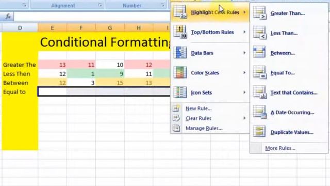Select cell with value 10 in Greater The row
This screenshot has height=186, width=330.
click(110, 65)
